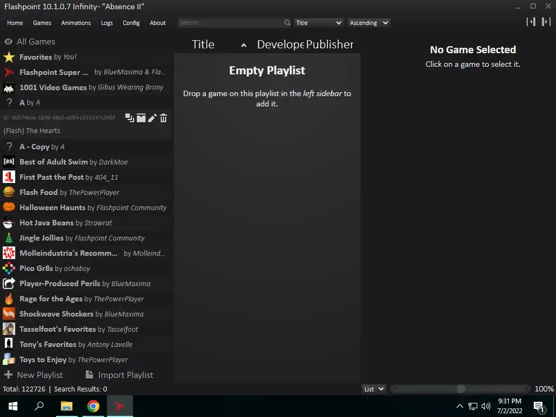
Task: Click the Tony's Favorites icon
Action: (9, 344)
